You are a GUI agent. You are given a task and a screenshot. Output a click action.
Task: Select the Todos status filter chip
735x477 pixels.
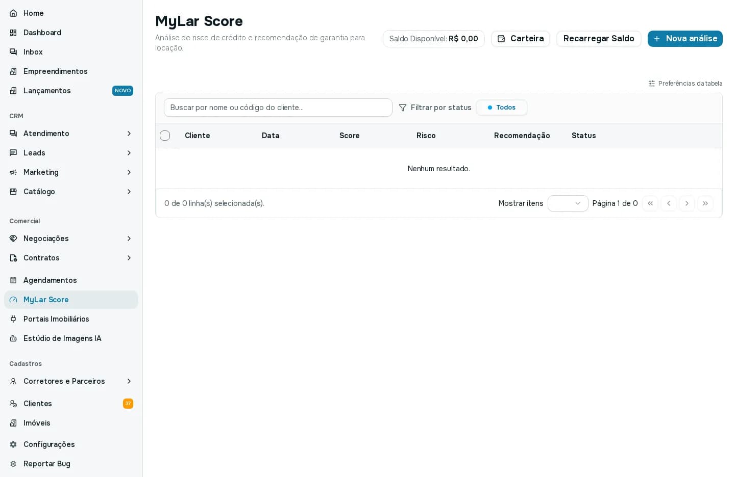(501, 108)
